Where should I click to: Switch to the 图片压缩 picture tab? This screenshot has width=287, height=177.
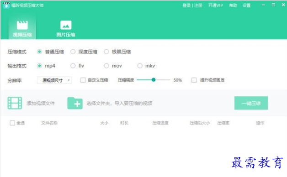pos(66,29)
